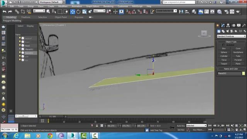Open the key mode 'Selected' dropdown

pyautogui.click(x=196, y=125)
